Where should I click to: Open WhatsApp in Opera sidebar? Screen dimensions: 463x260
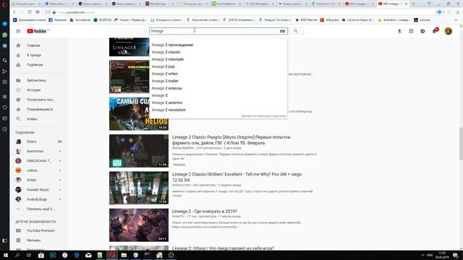click(5, 35)
